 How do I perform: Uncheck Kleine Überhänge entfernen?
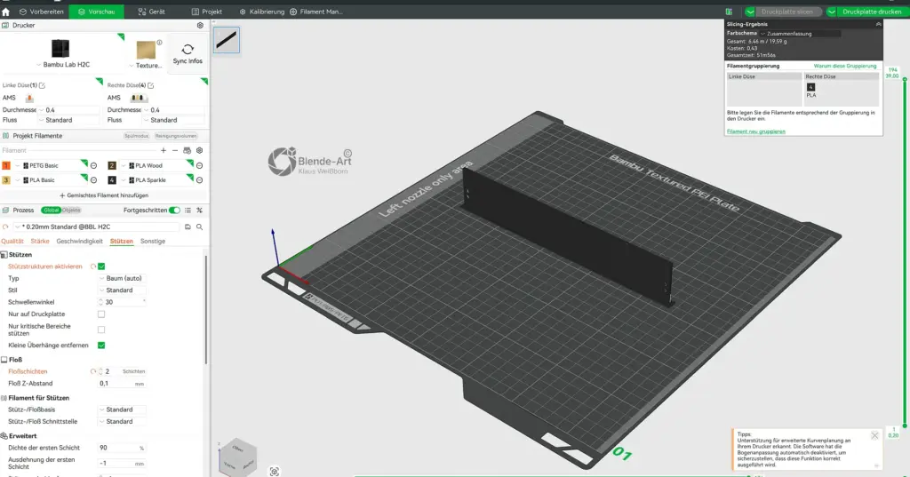coord(101,346)
